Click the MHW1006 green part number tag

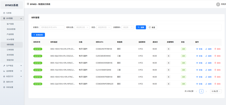(38, 84)
